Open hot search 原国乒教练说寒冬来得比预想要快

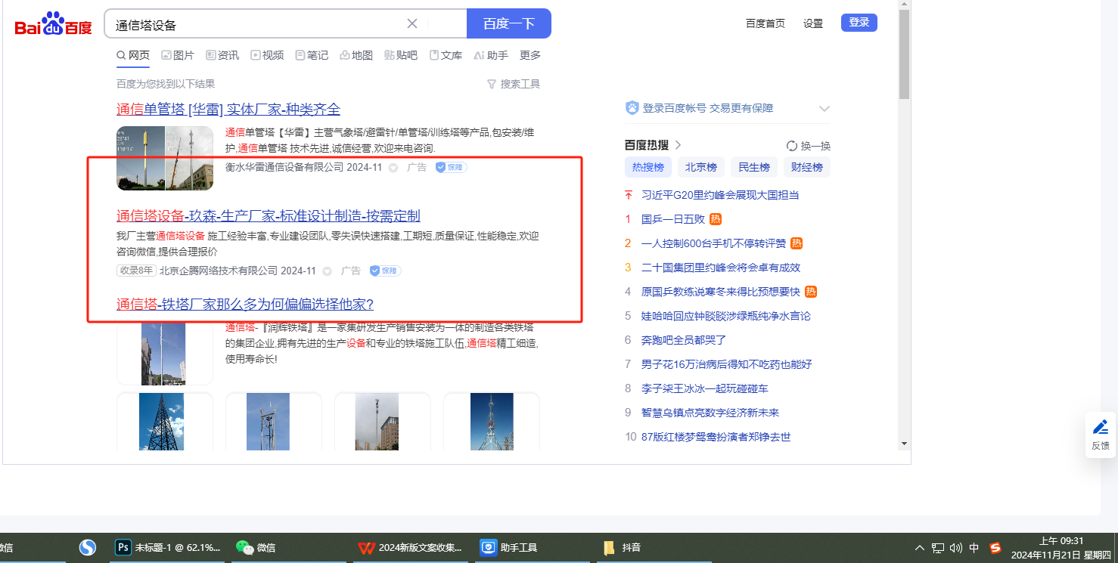[x=721, y=292]
